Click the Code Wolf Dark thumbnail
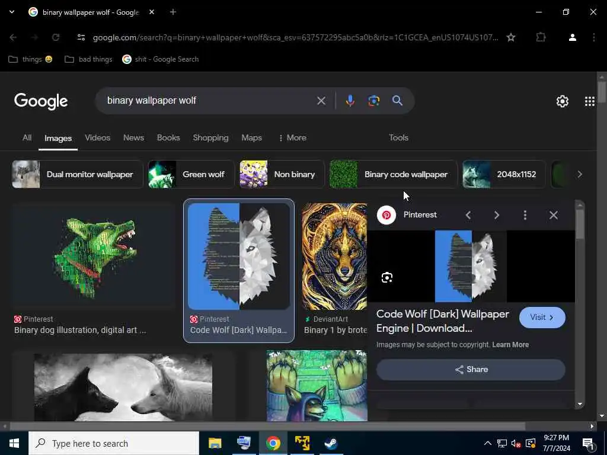The width and height of the screenshot is (607, 455). (x=239, y=256)
